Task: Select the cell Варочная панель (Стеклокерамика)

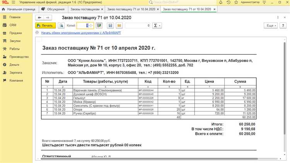Action: (105, 90)
